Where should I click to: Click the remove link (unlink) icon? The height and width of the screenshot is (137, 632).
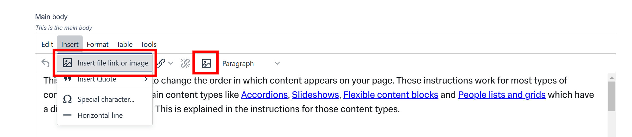[x=185, y=63]
